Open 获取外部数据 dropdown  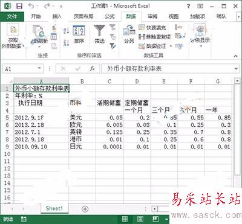point(13,36)
